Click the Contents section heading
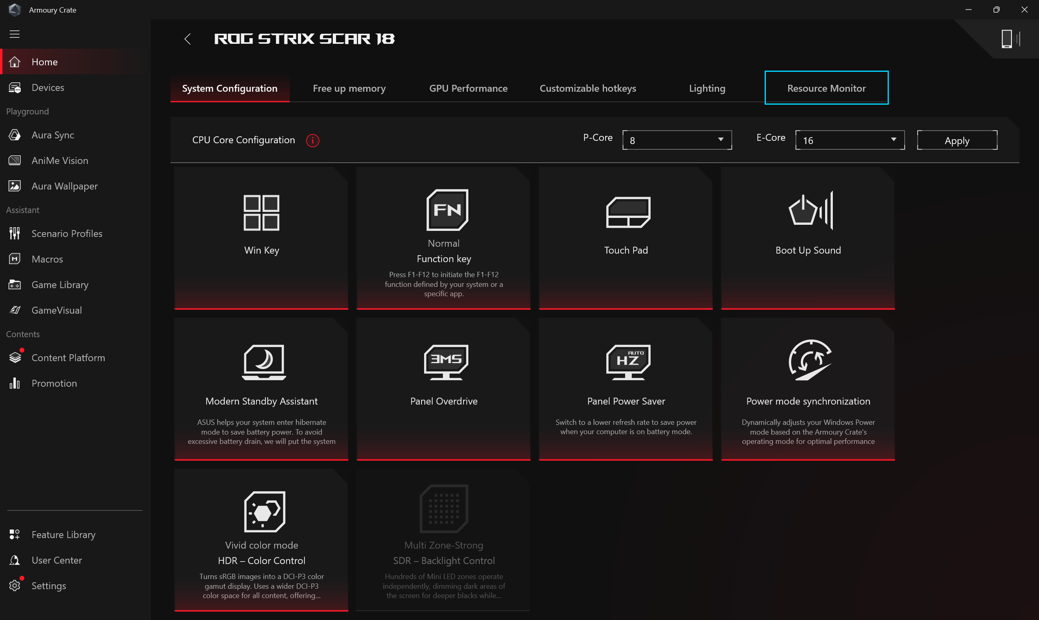 [23, 334]
